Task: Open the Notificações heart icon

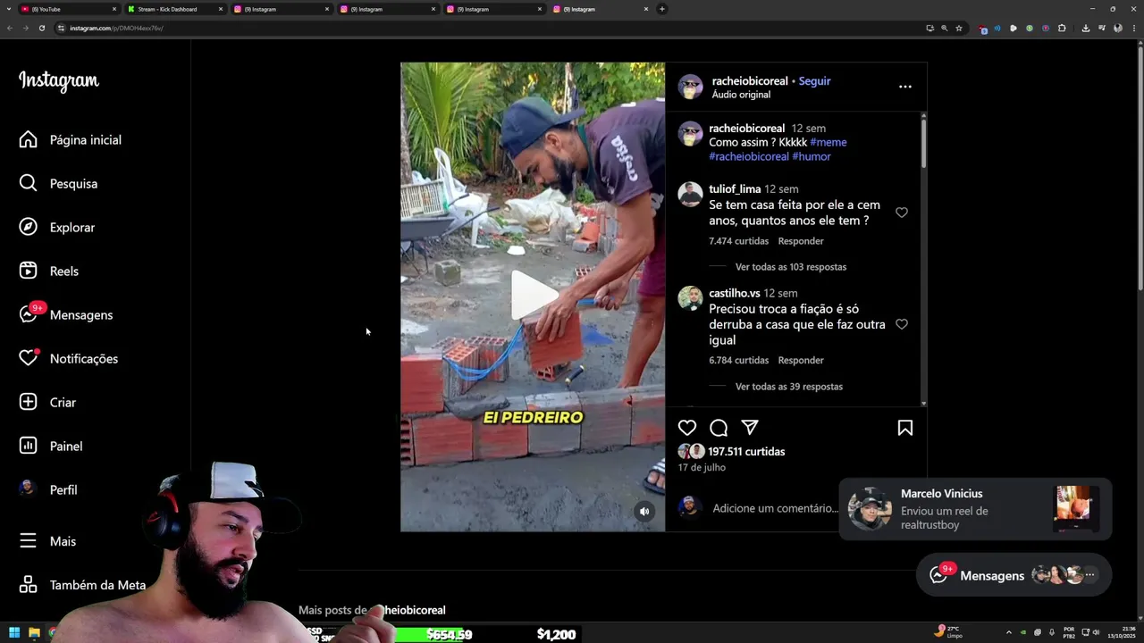Action: 29,358
